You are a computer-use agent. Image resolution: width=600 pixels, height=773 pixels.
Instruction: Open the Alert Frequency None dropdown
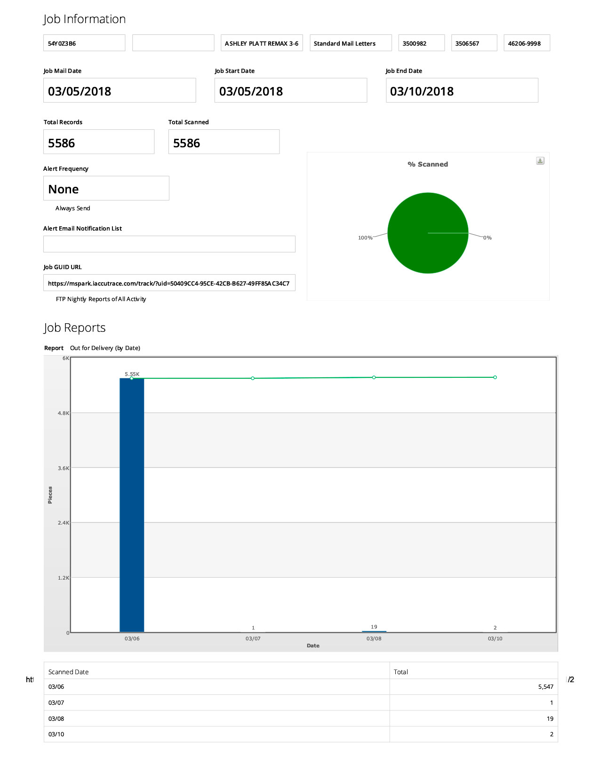click(x=106, y=189)
